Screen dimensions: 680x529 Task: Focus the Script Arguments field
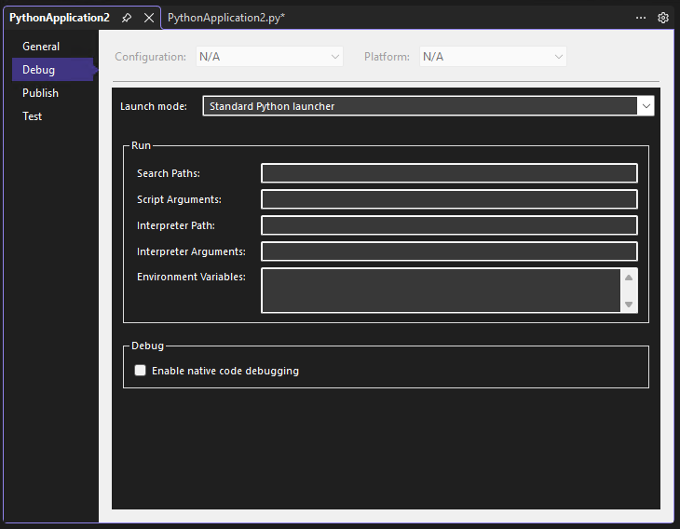point(449,199)
